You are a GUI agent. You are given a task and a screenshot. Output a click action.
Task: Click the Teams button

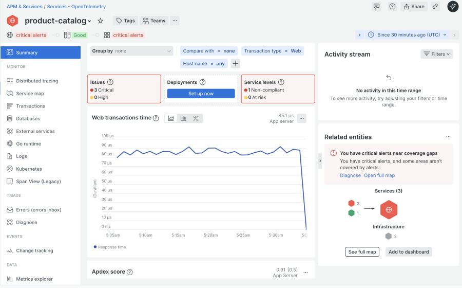(x=154, y=21)
